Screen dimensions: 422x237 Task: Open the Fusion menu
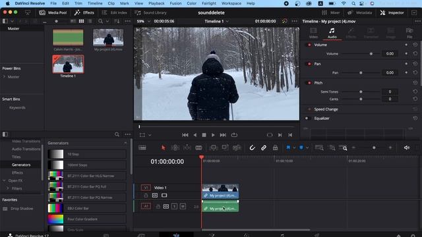pos(175,3)
